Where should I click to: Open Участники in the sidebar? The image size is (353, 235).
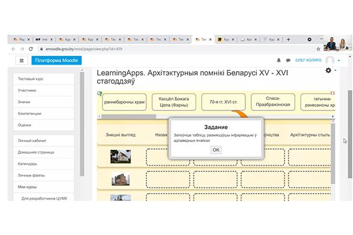coord(27,90)
